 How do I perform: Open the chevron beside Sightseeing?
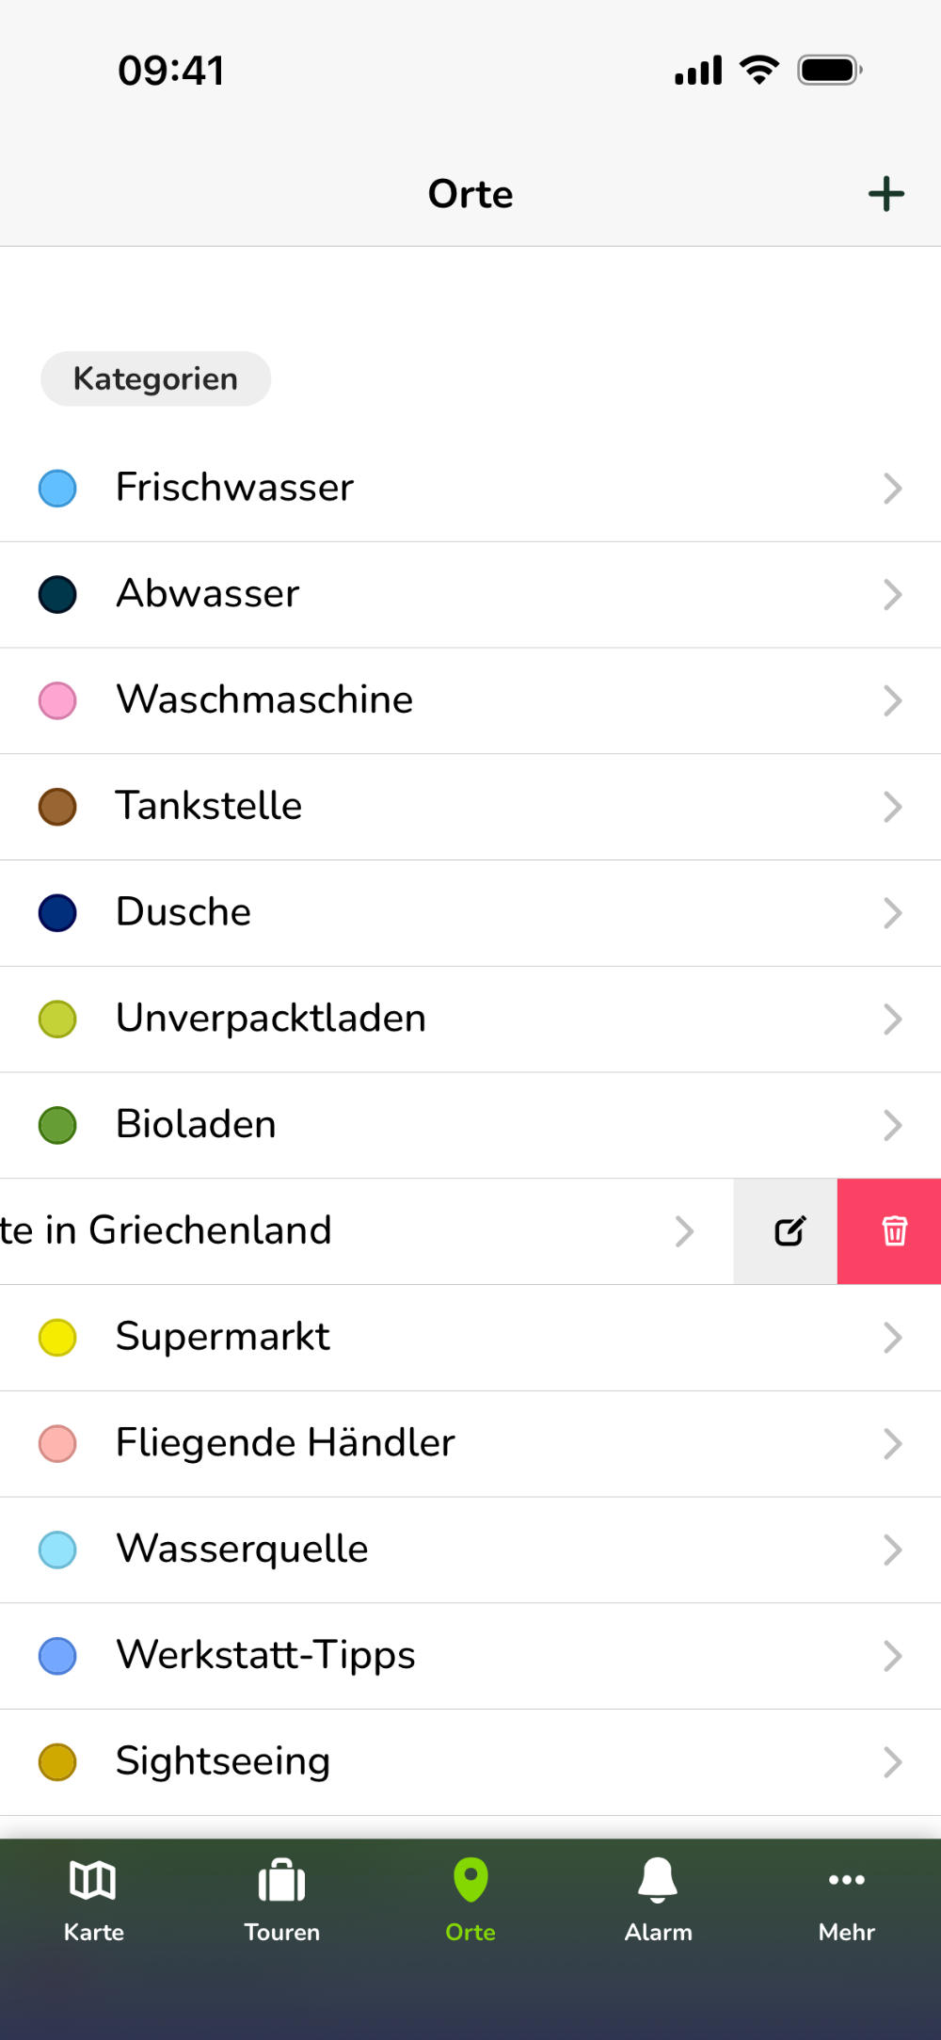892,1762
